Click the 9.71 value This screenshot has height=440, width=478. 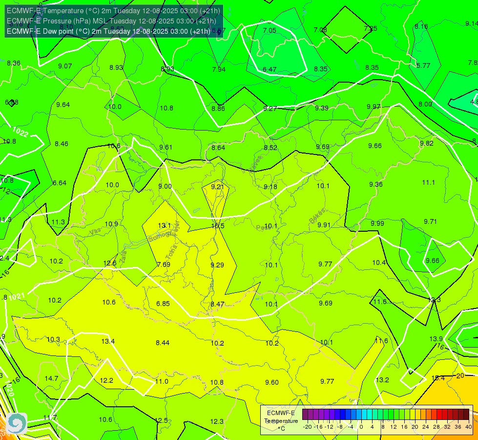(x=430, y=221)
